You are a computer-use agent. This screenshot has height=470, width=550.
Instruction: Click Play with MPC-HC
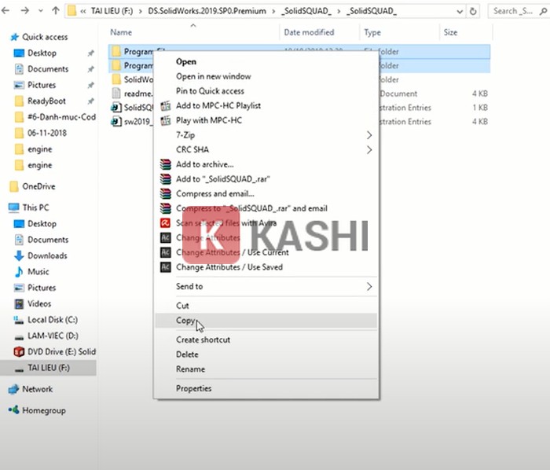pos(209,121)
